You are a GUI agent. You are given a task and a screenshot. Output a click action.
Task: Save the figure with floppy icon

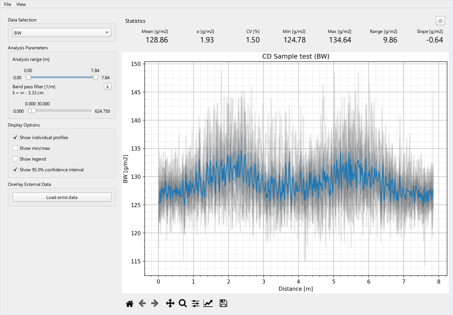pyautogui.click(x=223, y=303)
